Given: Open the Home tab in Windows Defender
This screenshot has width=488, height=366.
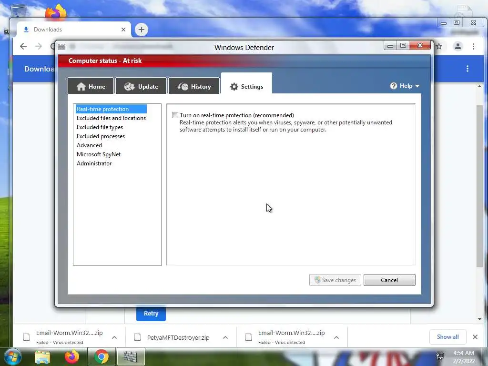Looking at the screenshot, I should pos(91,86).
